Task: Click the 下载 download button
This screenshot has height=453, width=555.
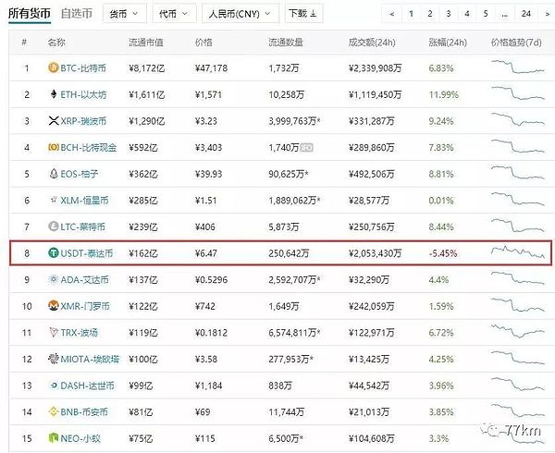Action: click(303, 14)
